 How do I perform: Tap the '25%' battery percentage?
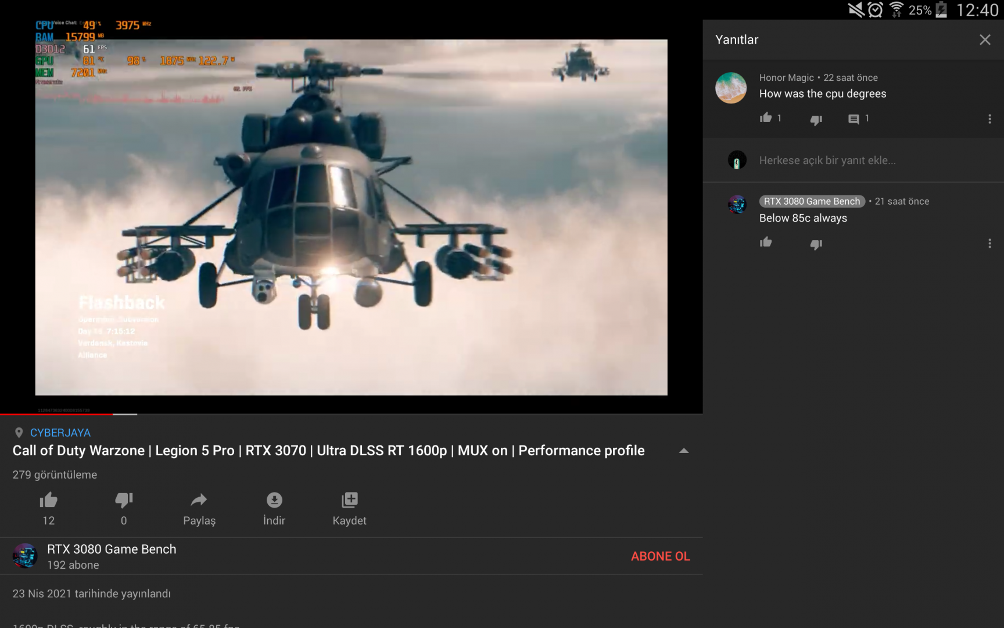coord(920,10)
